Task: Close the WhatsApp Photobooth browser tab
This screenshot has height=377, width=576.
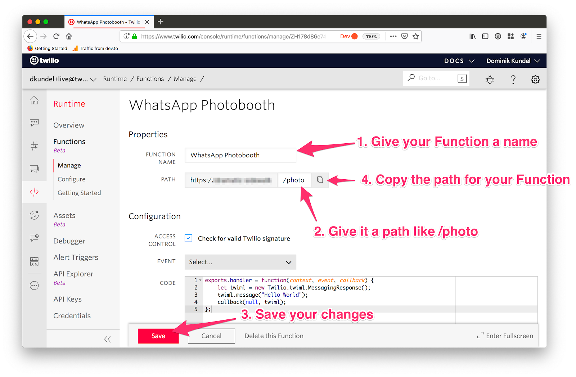Action: 147,22
